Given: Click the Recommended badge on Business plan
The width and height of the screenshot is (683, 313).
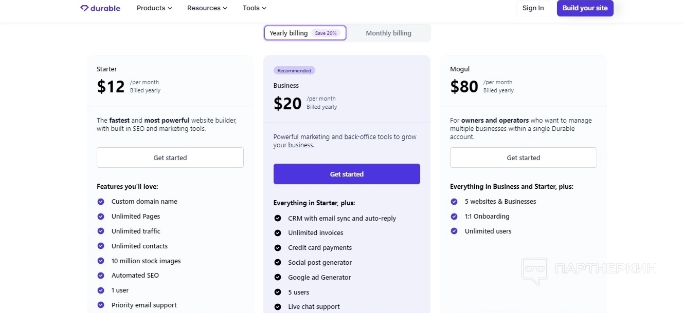Looking at the screenshot, I should (x=294, y=71).
